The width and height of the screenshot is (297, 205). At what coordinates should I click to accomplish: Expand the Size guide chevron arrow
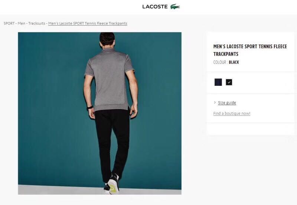[x=215, y=102]
